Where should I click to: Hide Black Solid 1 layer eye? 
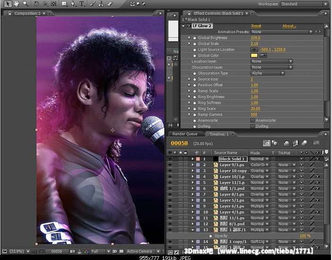coord(170,159)
